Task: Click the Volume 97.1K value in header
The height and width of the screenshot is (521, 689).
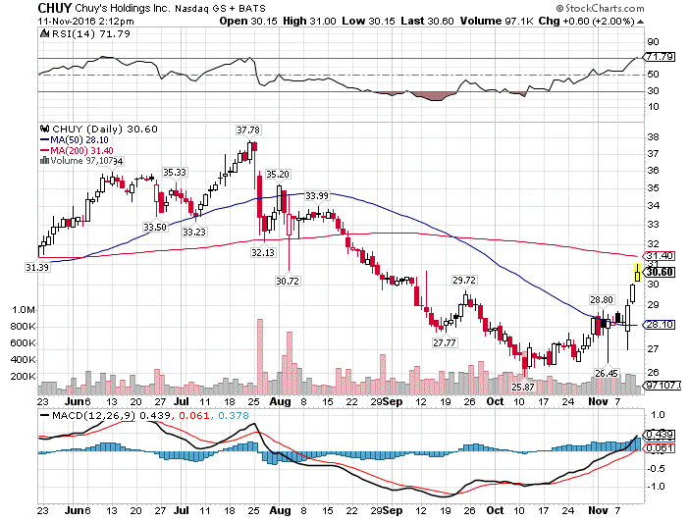Action: (497, 21)
